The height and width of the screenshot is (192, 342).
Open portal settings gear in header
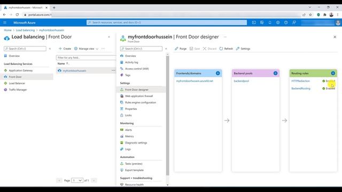[278, 22]
